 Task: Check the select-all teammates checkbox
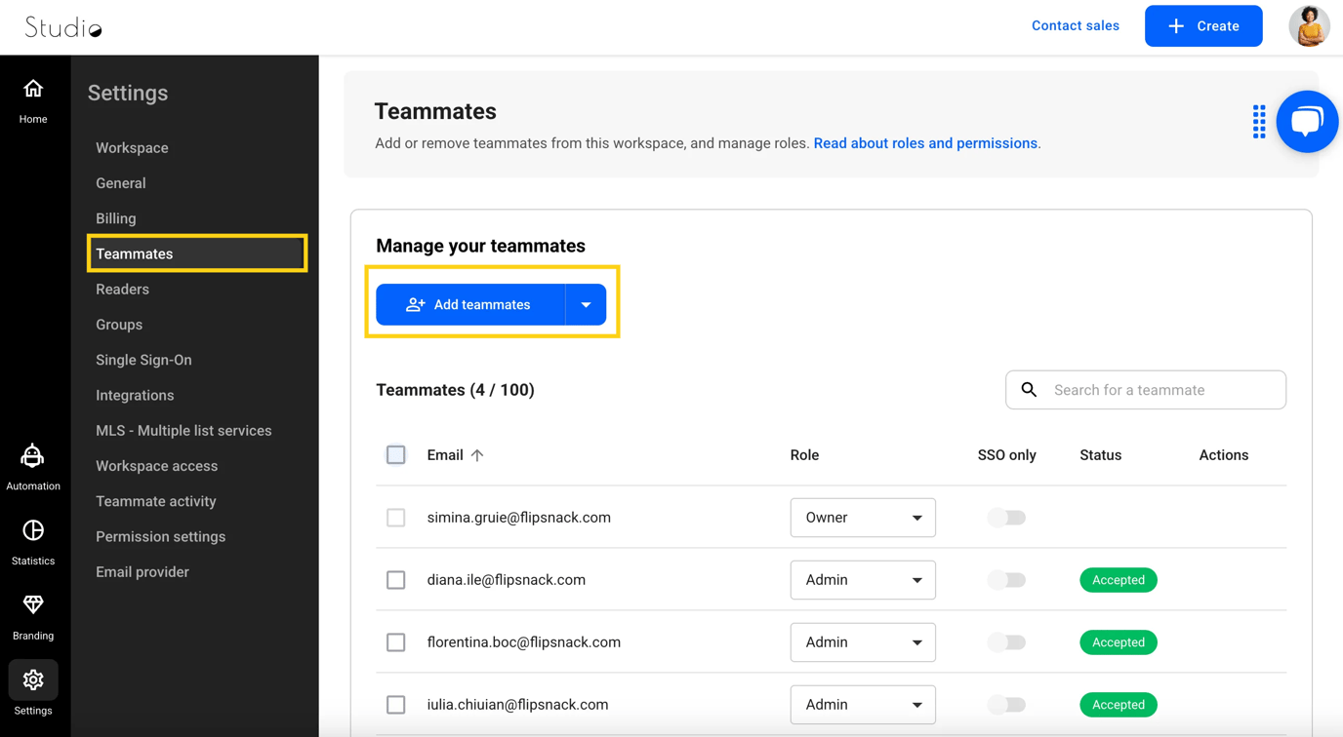pyautogui.click(x=395, y=455)
